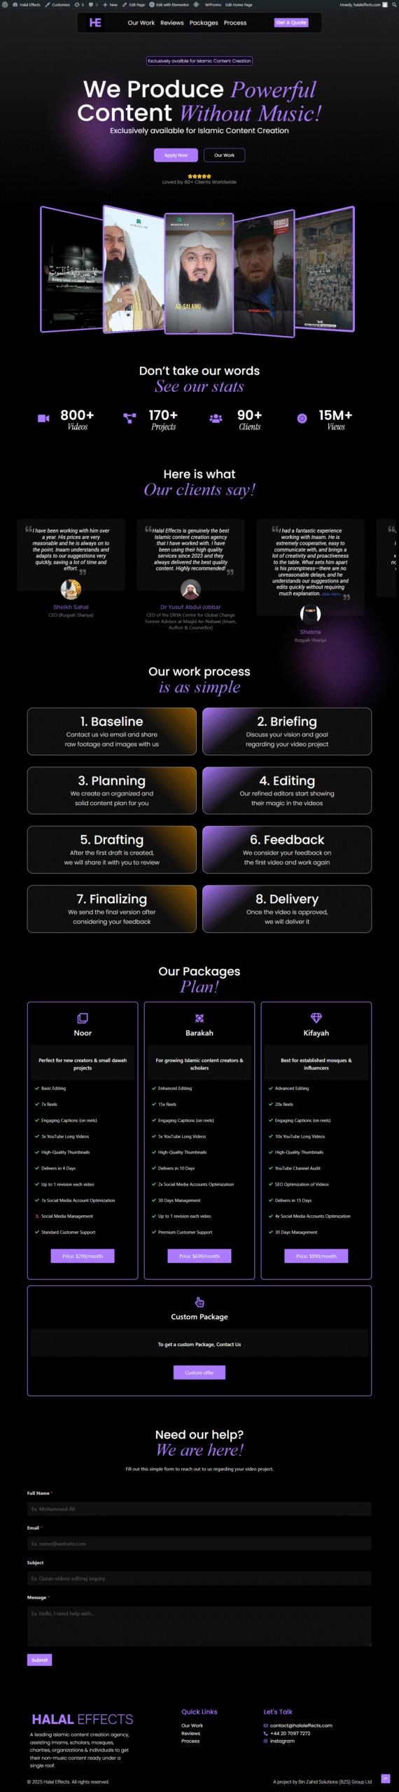Click the Custom Package pointer icon
The width and height of the screenshot is (399, 1792).
coord(199,1301)
